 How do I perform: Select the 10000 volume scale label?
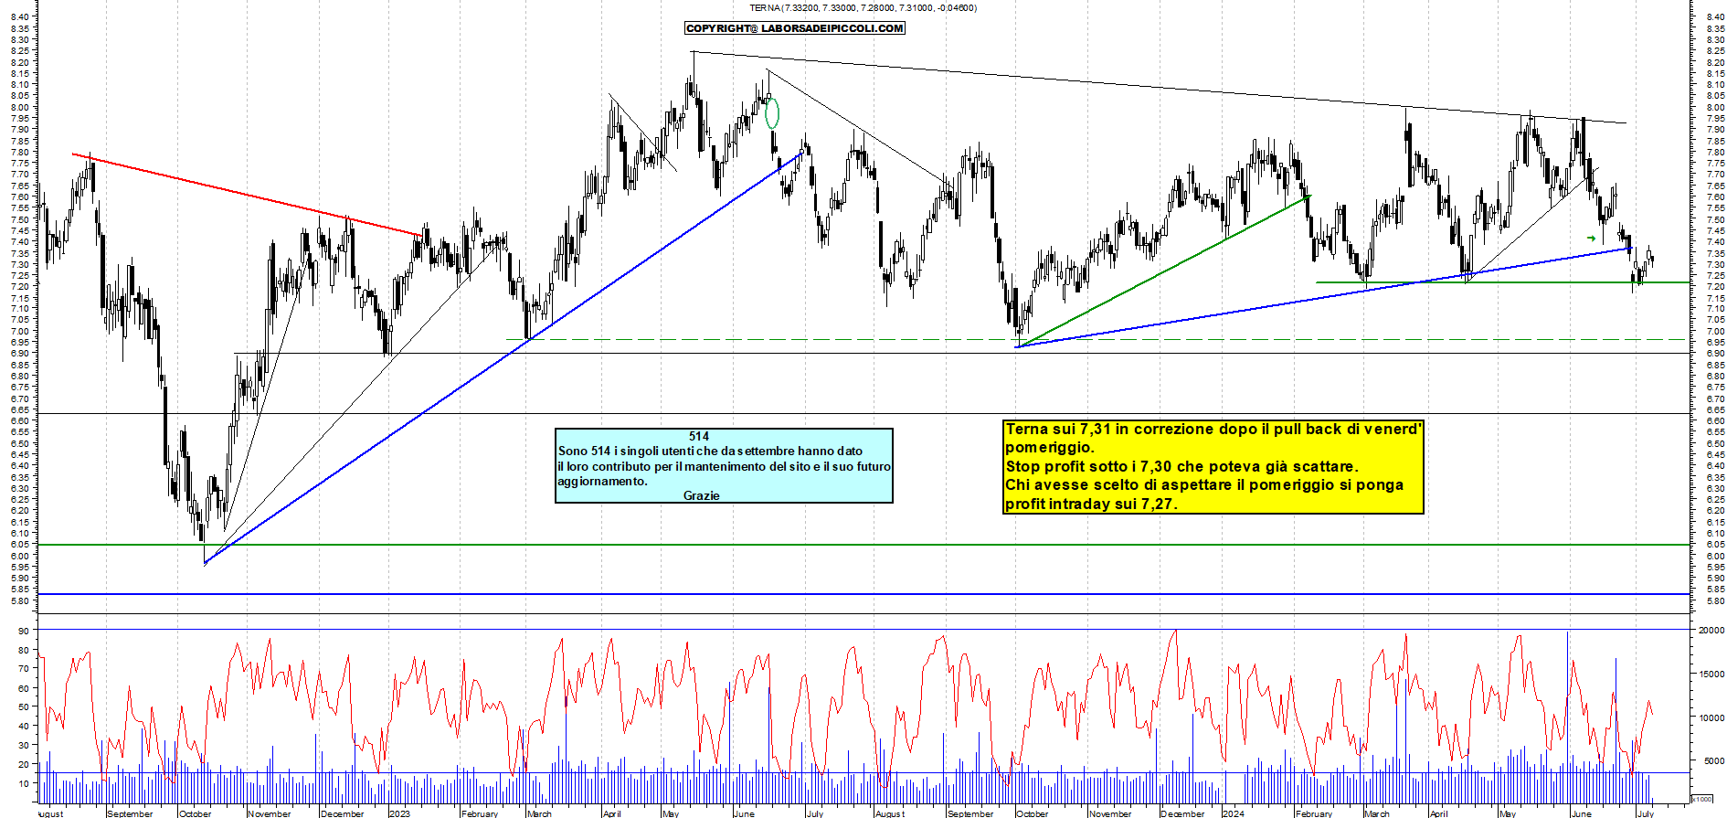(x=1711, y=717)
